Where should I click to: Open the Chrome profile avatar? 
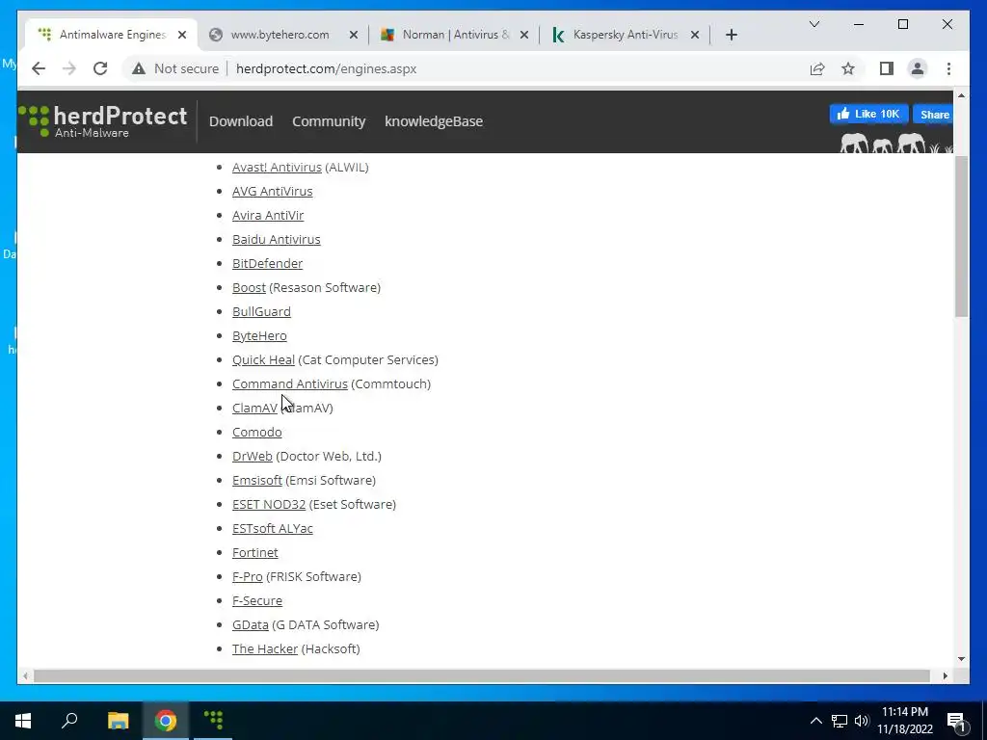[x=918, y=68]
